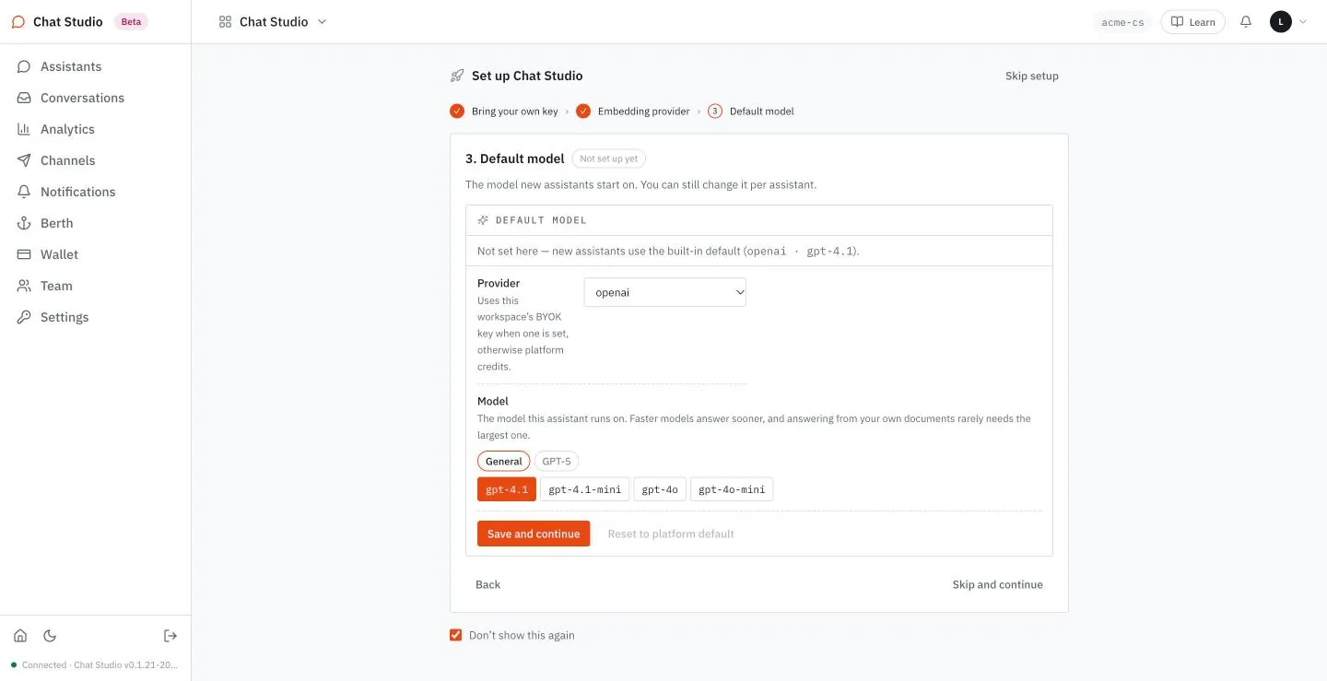
Task: Open the user avatar menu chevron
Action: coord(1302,22)
